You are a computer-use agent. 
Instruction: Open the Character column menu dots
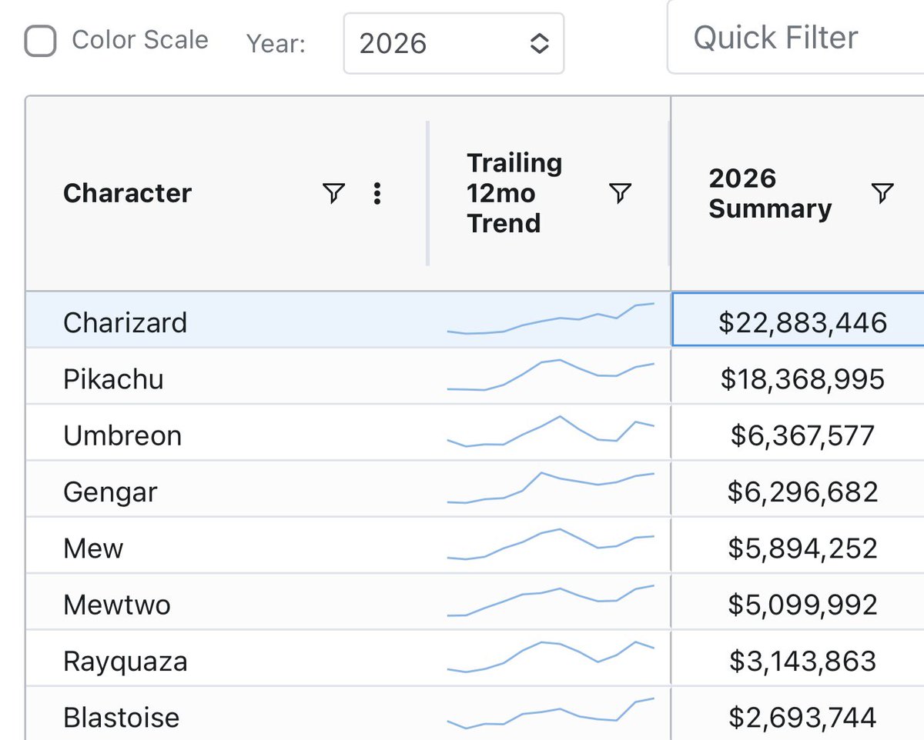point(377,193)
